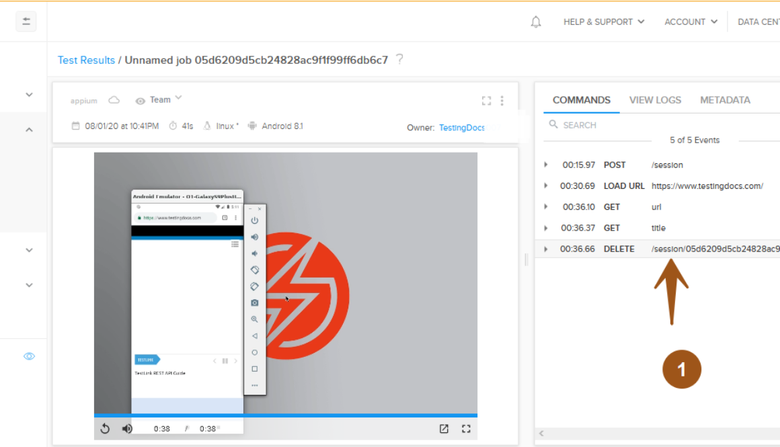Select the https://www.testingdocs.com/ URL text

coord(707,186)
